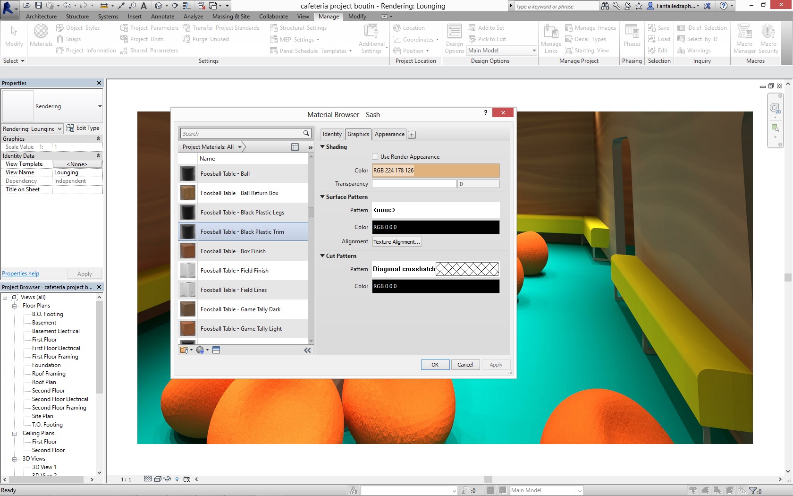Viewport: 793px width, 496px height.
Task: Click OK in the Material Browser
Action: 435,365
